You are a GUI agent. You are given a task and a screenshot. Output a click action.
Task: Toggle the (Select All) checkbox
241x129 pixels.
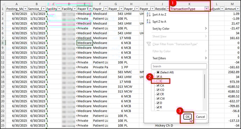pos(158,72)
